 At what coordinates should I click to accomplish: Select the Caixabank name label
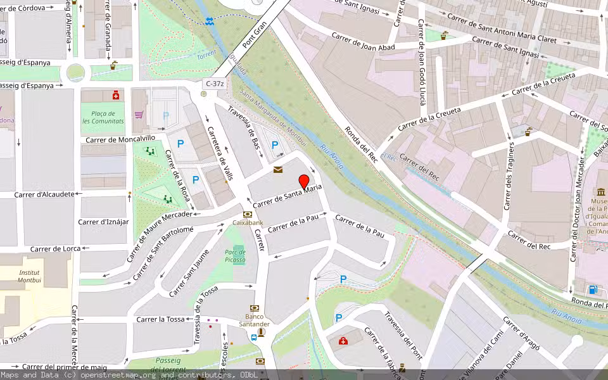pos(248,222)
